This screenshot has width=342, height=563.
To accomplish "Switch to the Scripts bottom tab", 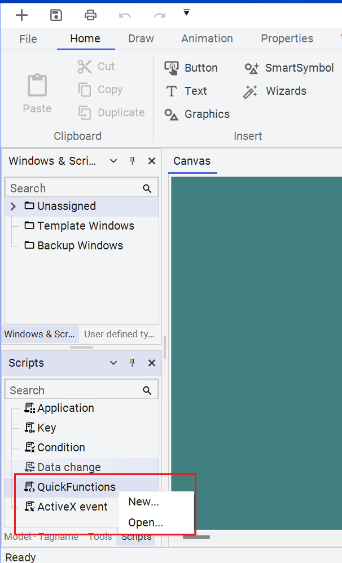I will point(136,537).
